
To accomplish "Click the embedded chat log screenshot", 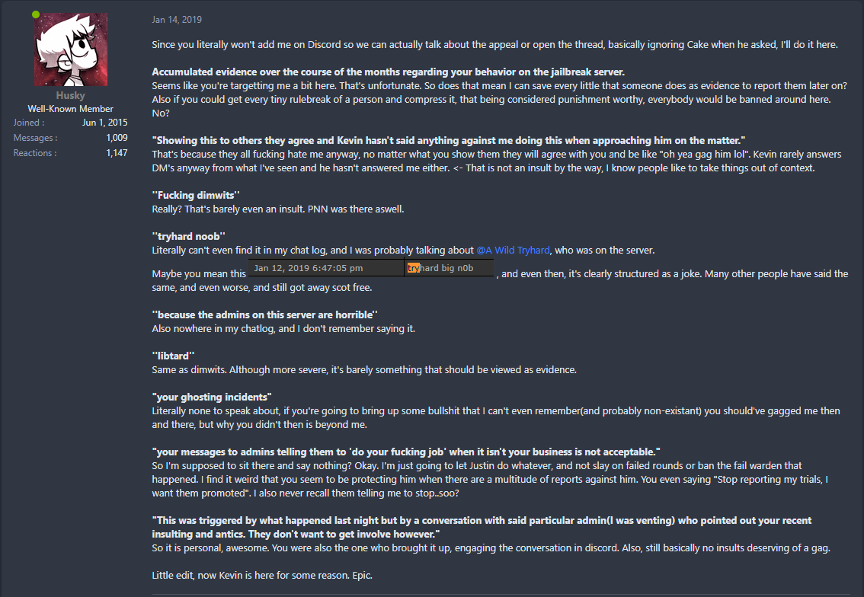I will pos(372,268).
